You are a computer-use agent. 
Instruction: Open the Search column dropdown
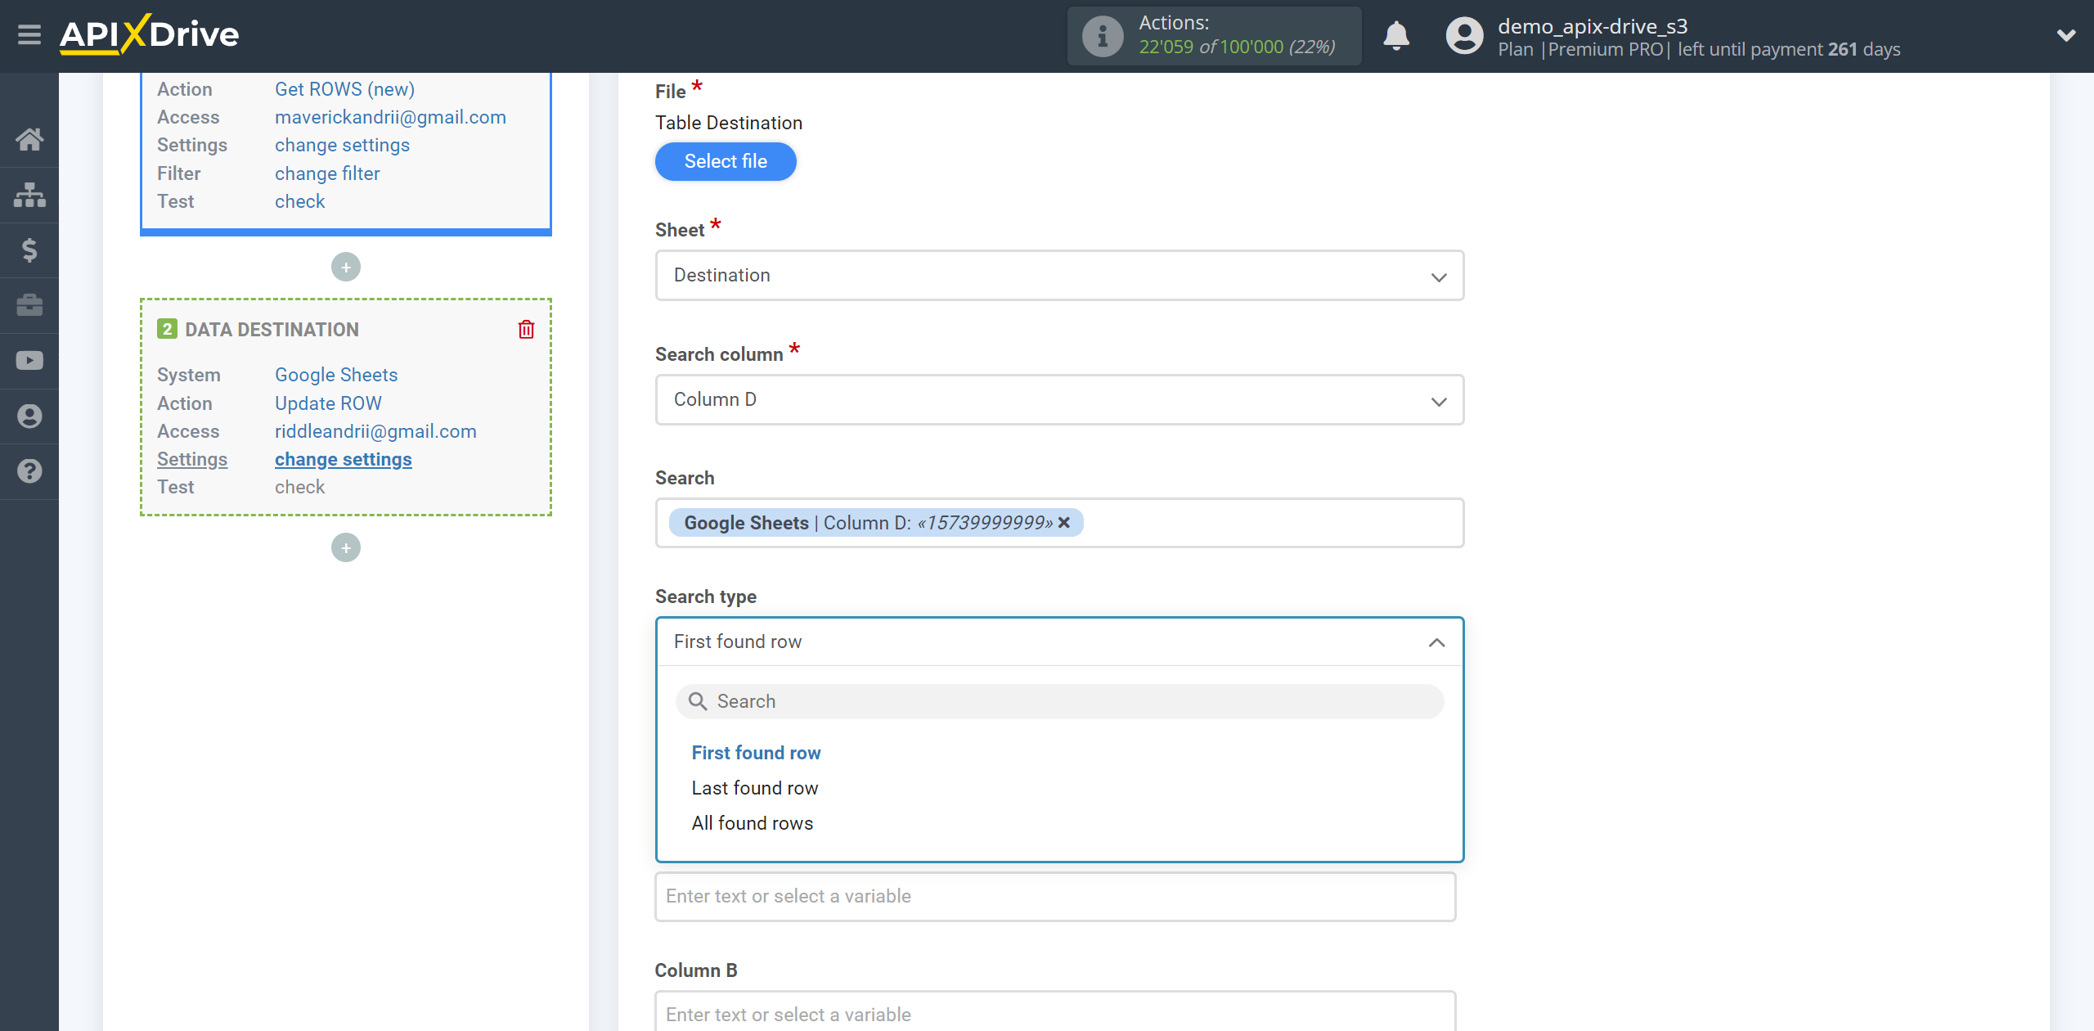coord(1059,400)
